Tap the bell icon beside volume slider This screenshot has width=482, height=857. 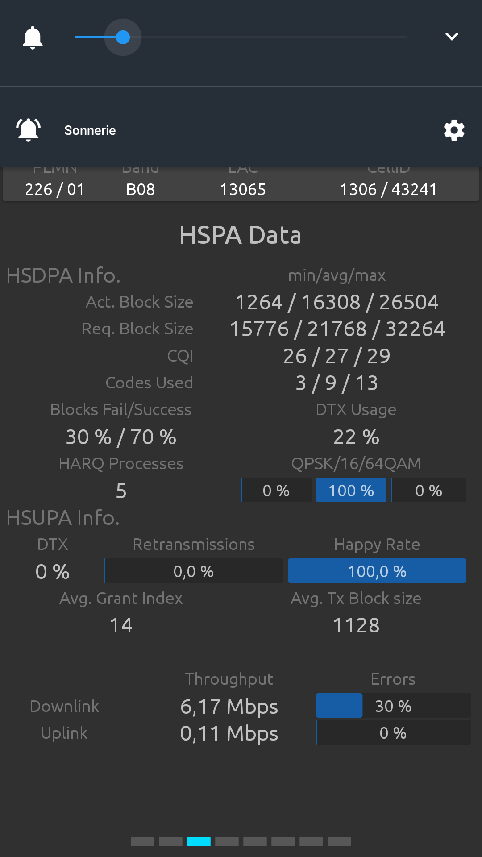pos(33,37)
